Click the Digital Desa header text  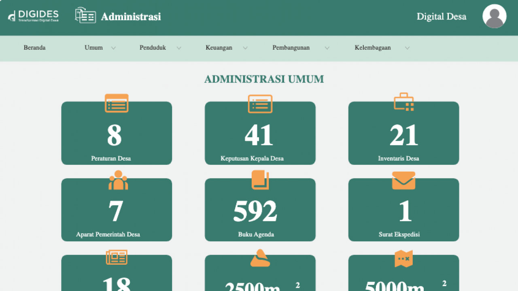(442, 17)
